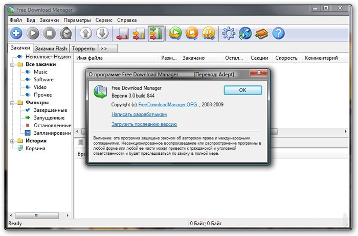Show more tabs with >> button
The image size is (358, 236).
pos(108,49)
